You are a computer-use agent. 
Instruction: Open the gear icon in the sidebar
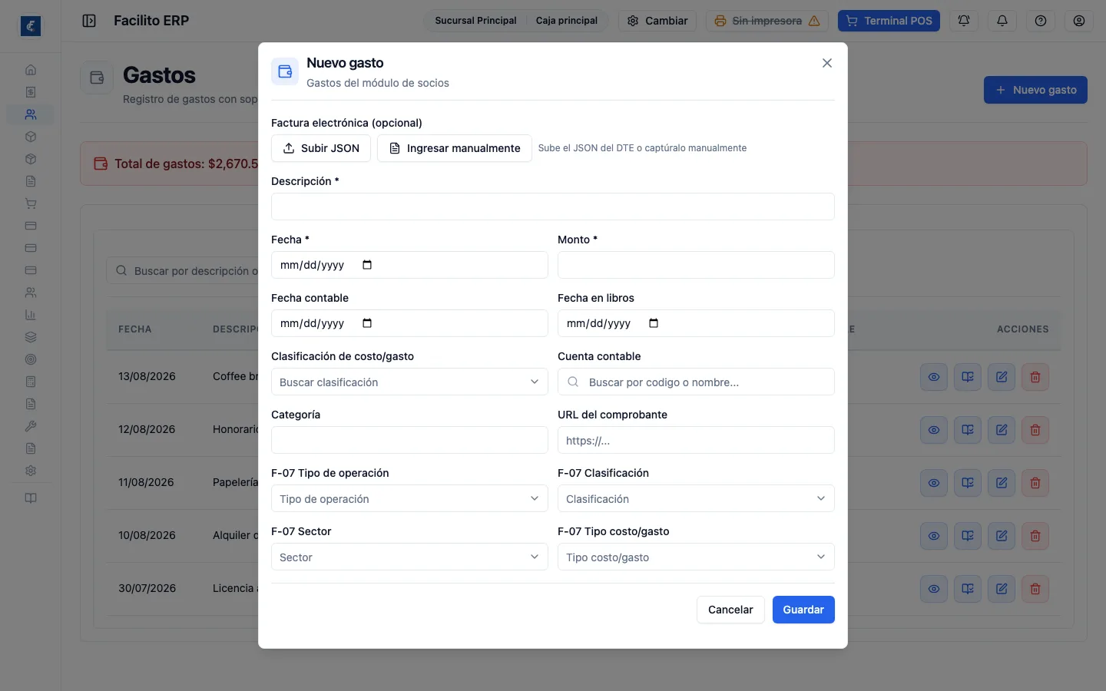[31, 471]
